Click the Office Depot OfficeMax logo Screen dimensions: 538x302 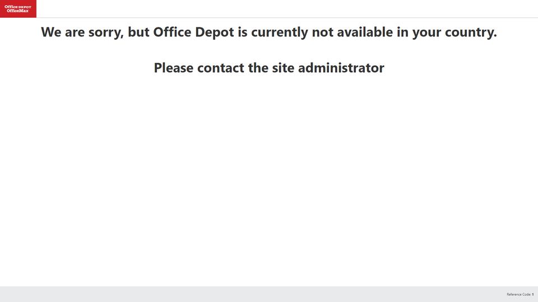pyautogui.click(x=18, y=8)
